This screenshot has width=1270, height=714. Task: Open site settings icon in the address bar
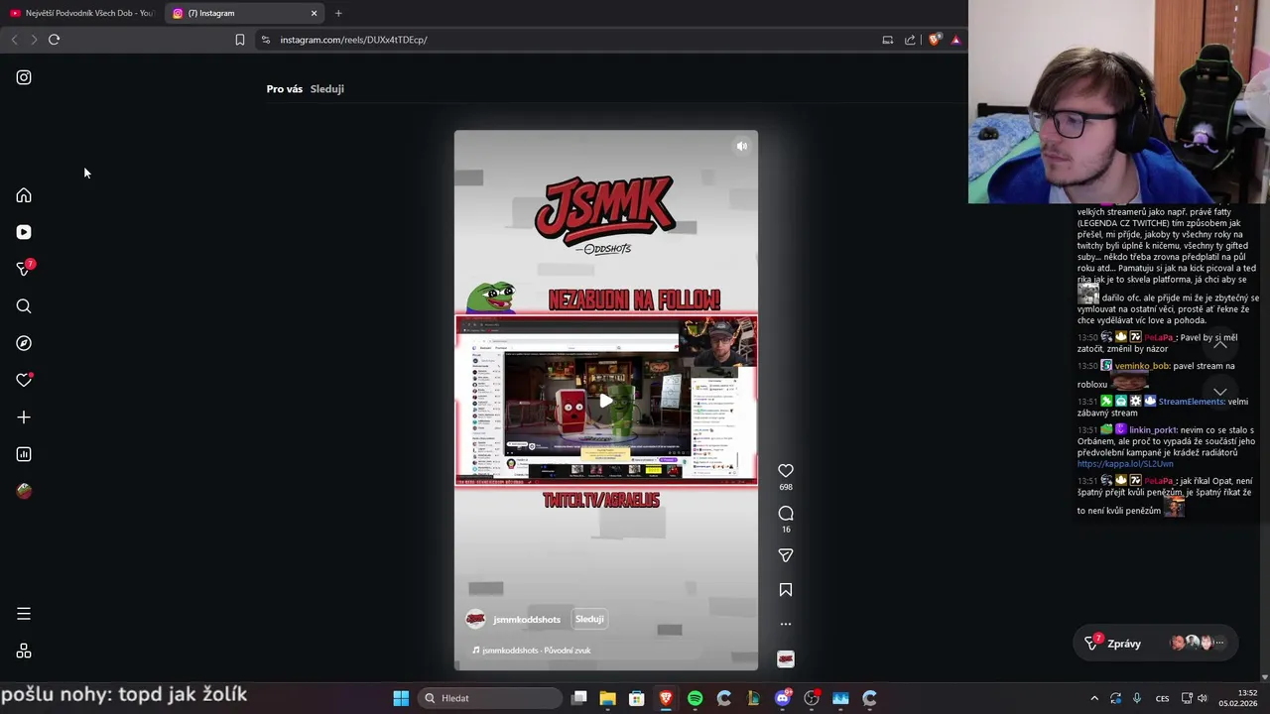pos(265,40)
